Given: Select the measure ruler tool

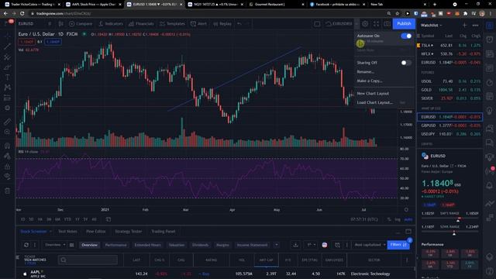Looking at the screenshot, I should click(x=7, y=122).
